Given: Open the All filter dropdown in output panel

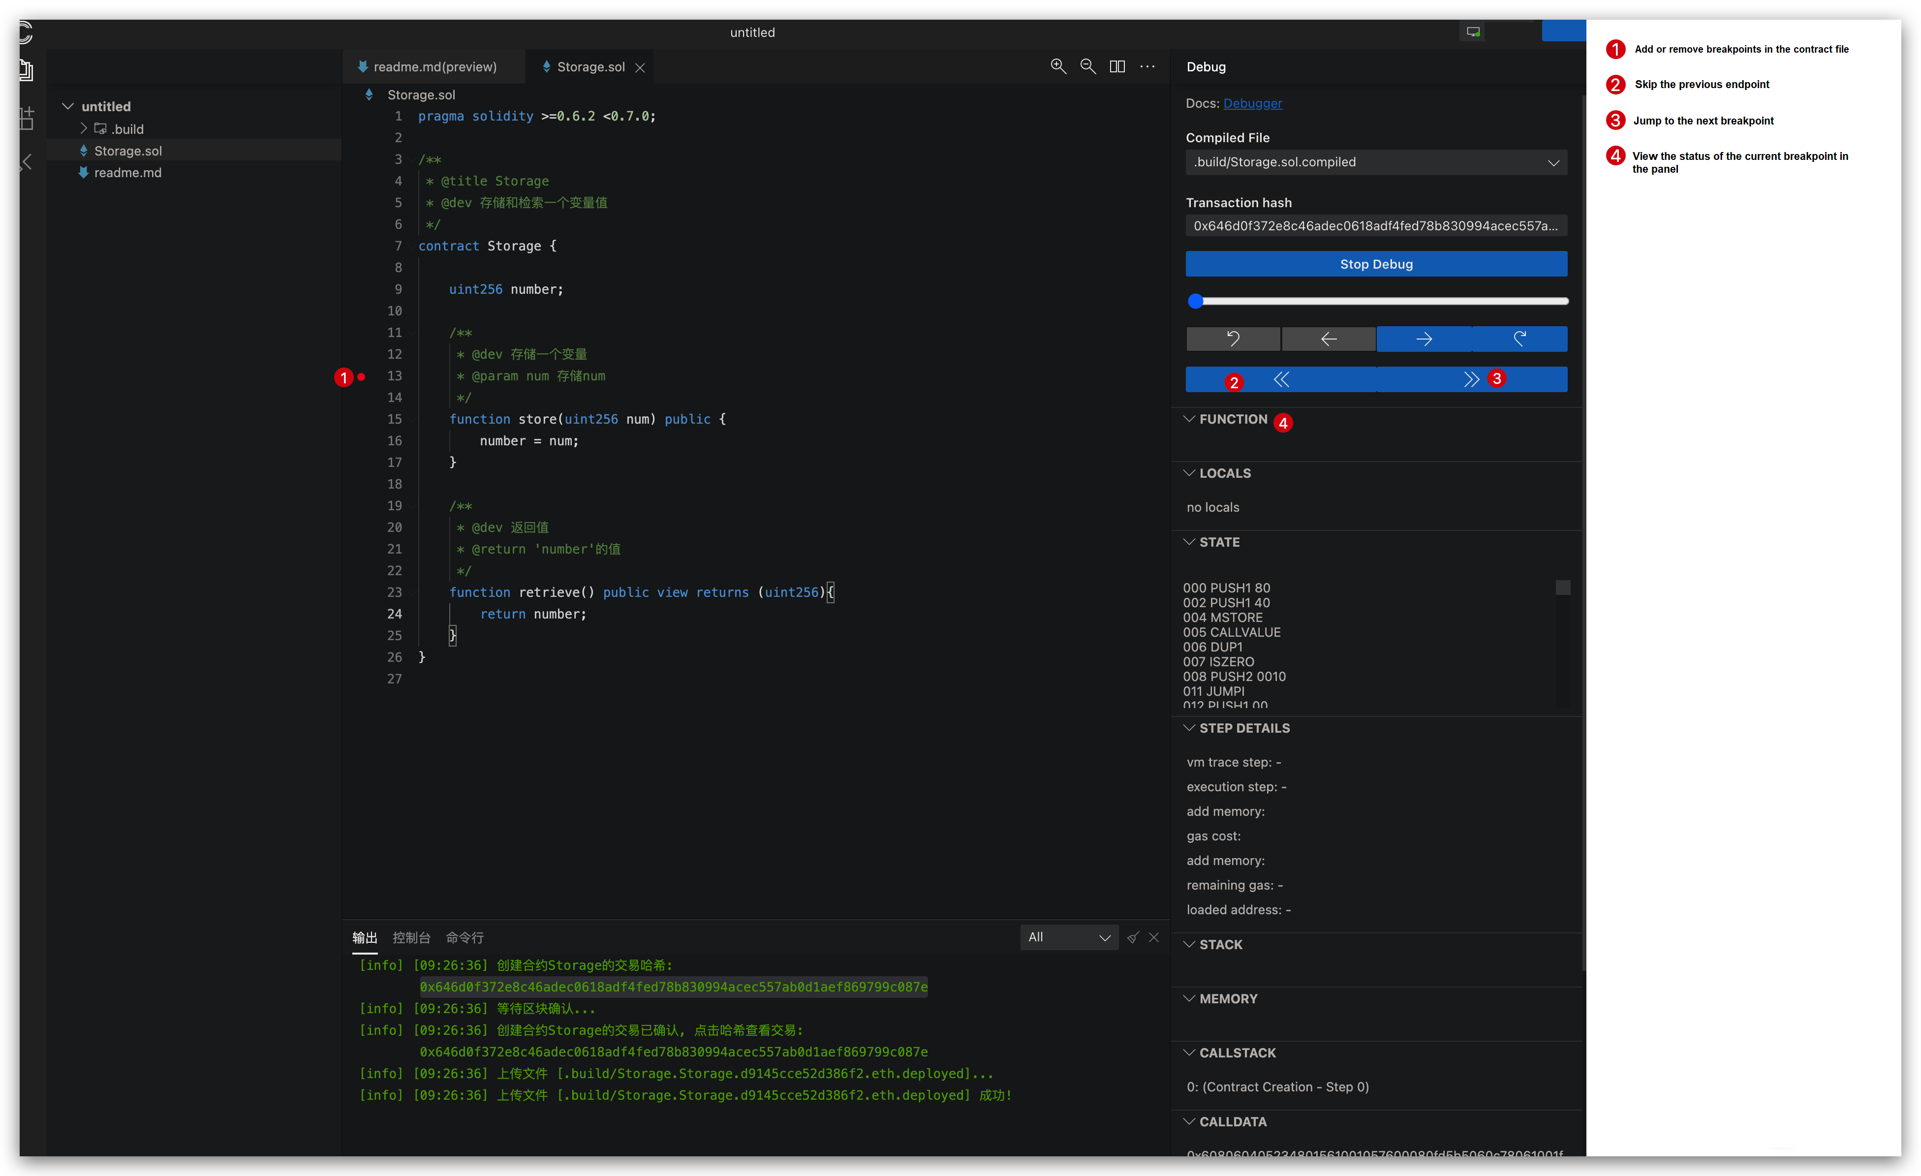Looking at the screenshot, I should 1069,937.
